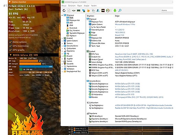
Task: Click the Değer column header
Action: click(117, 16)
